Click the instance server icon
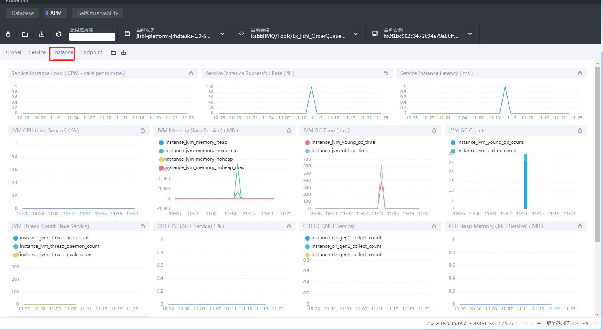 [x=375, y=33]
